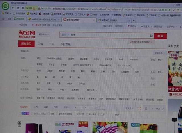Filter by brand metabolic

(134, 59)
